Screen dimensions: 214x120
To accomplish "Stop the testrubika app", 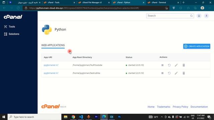I will pos(163,73).
